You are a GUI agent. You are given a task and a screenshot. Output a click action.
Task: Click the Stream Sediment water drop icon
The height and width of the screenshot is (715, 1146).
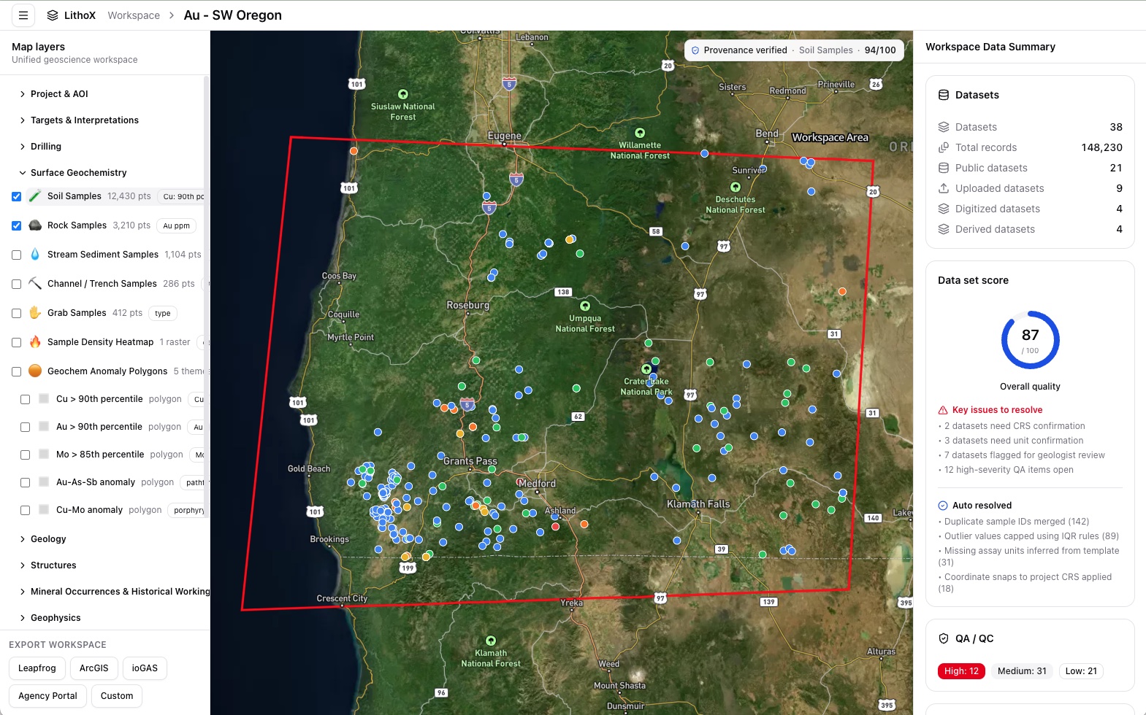pos(35,255)
